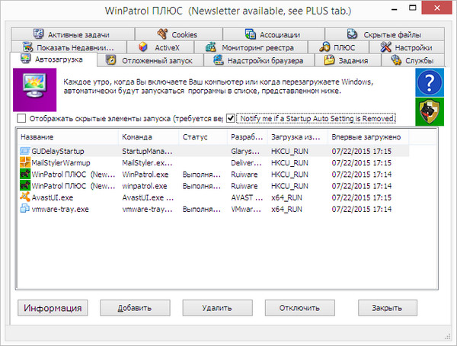
Task: Go to the Скрытые файлы tab
Action: pos(385,34)
